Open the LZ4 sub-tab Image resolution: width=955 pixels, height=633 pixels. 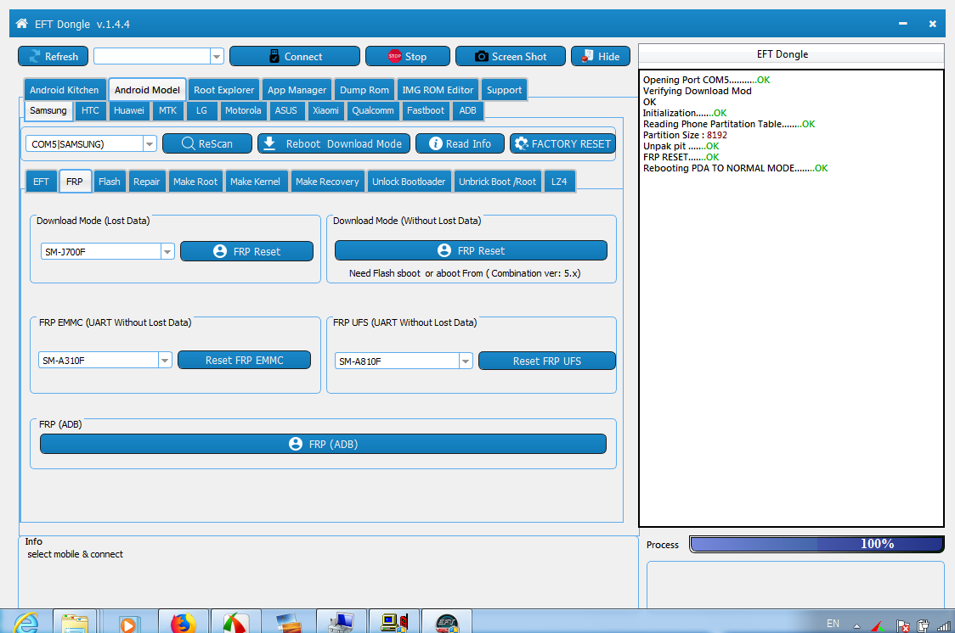click(x=559, y=182)
